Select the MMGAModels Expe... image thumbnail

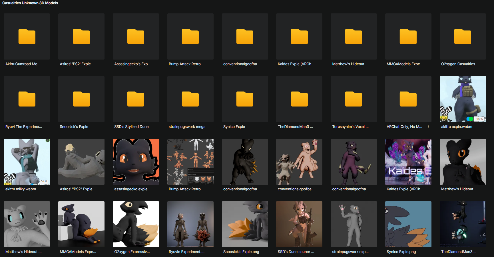81,224
